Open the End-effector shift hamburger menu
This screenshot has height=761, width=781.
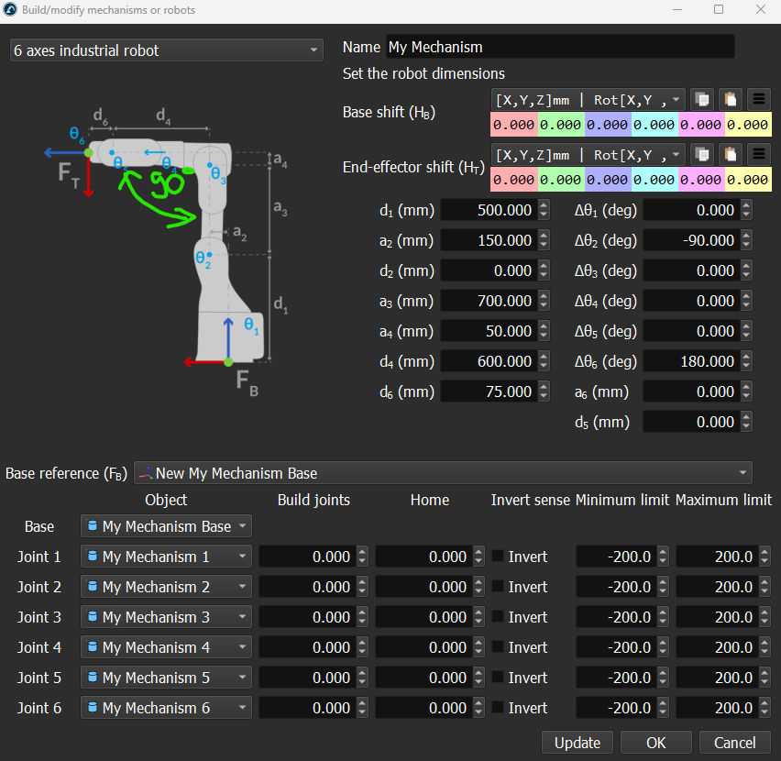tap(758, 154)
